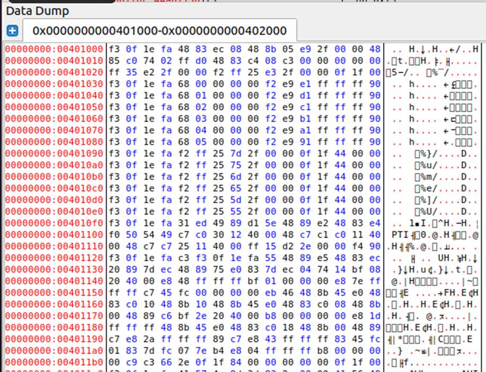Select first byte ff in row 00401020
The height and width of the screenshot is (372, 486).
(114, 72)
